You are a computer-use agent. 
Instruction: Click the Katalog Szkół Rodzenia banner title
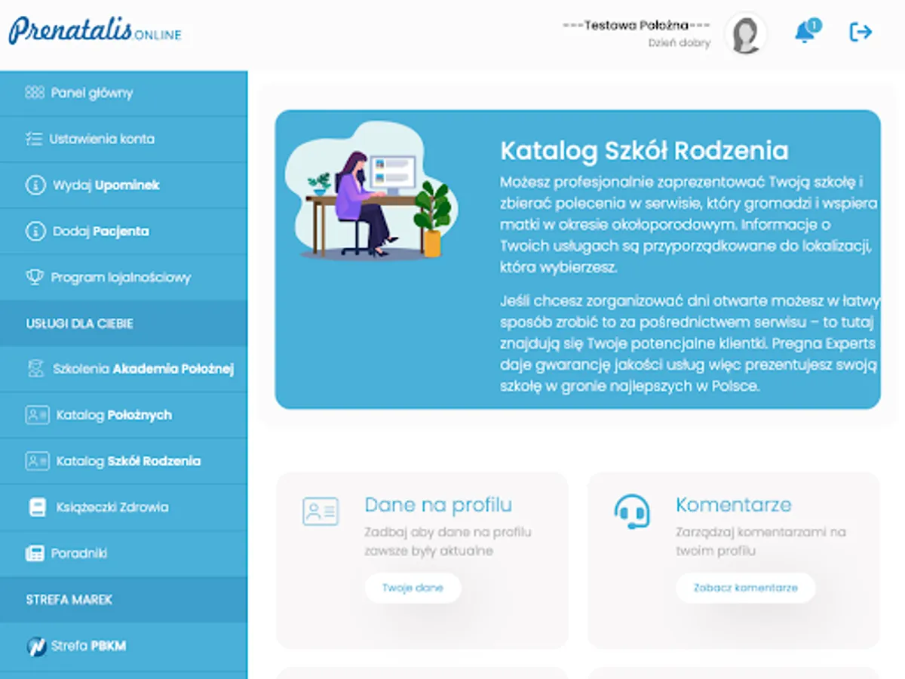tap(644, 150)
